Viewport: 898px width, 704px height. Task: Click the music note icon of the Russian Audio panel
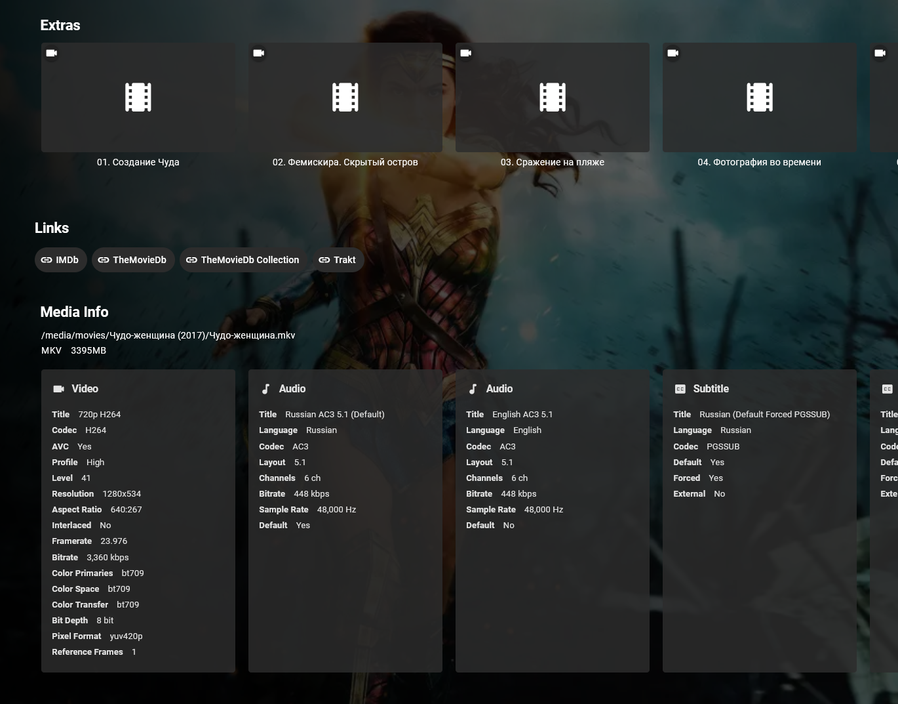click(x=265, y=389)
